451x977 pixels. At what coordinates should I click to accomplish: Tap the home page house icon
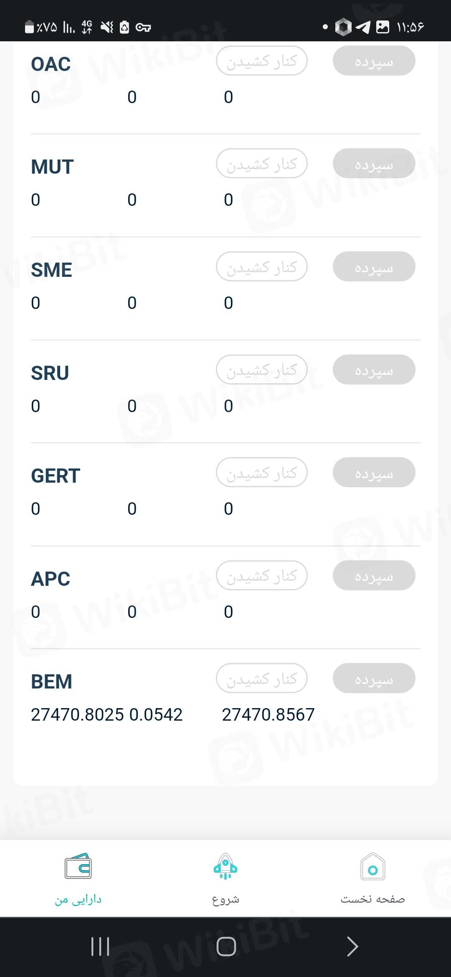[373, 867]
